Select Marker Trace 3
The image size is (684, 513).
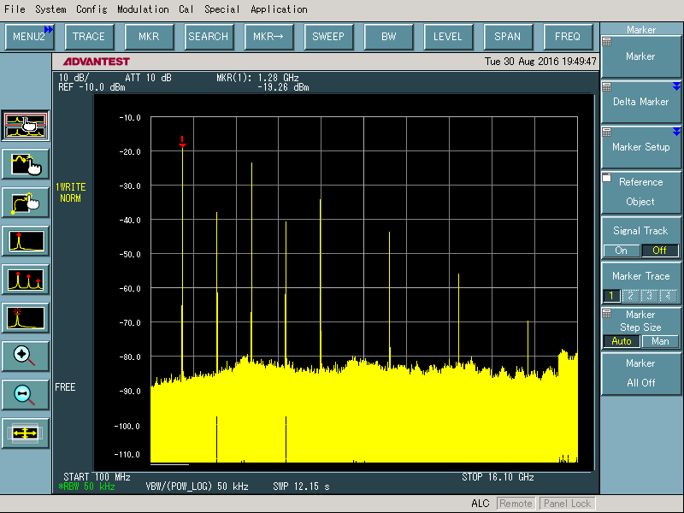[x=649, y=296]
